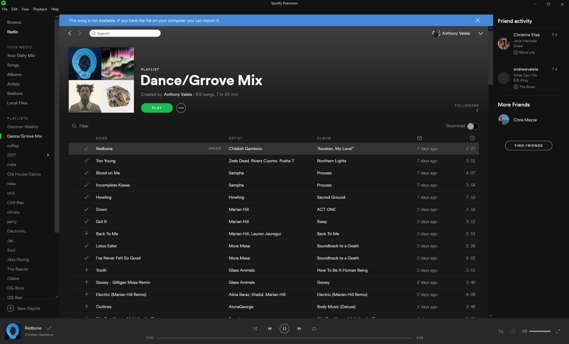Toggle saved checkmark beside Redbone in player
This screenshot has height=344, width=569.
click(x=49, y=328)
